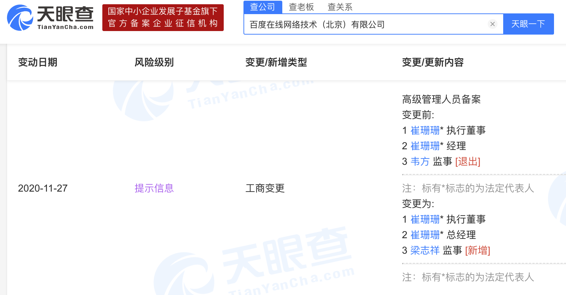Switch to the 查老板 tab
This screenshot has width=566, height=295.
(301, 7)
